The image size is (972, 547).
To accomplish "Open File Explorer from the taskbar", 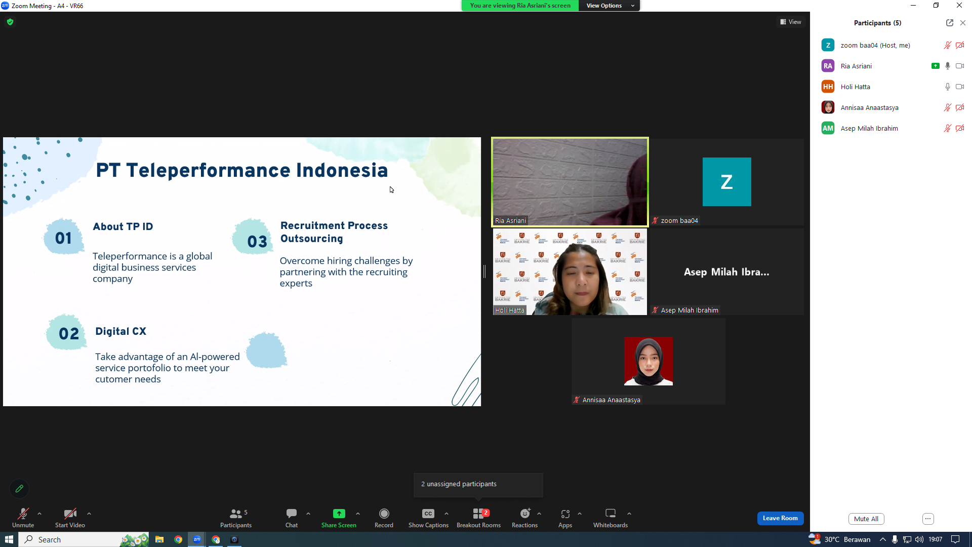I will click(159, 539).
